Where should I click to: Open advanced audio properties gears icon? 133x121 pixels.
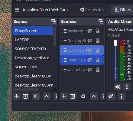click(x=111, y=96)
